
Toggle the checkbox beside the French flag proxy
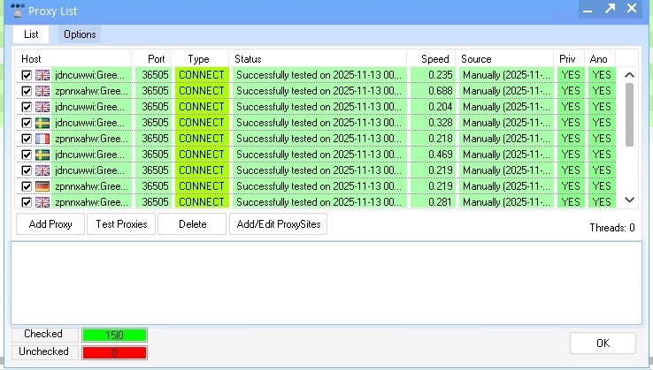click(x=27, y=139)
